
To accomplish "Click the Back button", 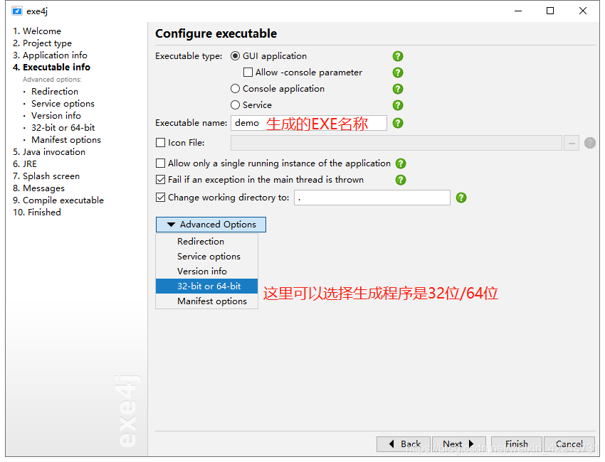I will [x=404, y=444].
